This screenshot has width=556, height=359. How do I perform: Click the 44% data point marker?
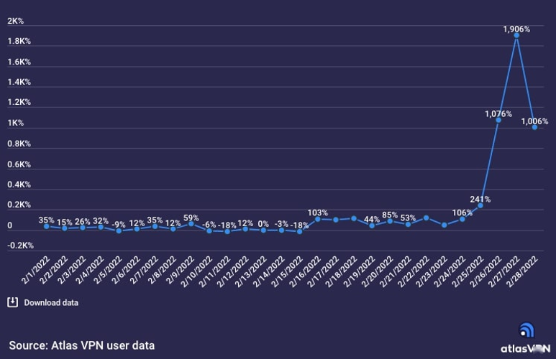[372, 225]
